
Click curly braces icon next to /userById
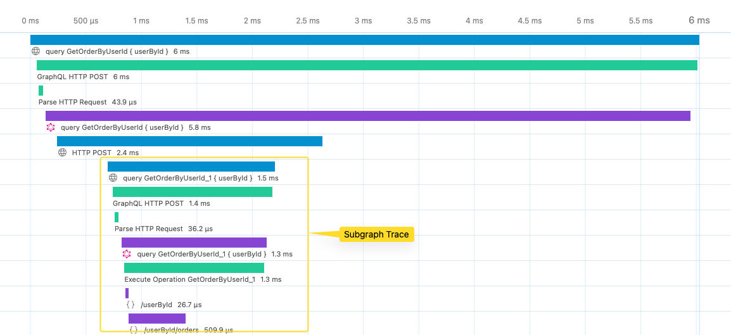click(130, 305)
